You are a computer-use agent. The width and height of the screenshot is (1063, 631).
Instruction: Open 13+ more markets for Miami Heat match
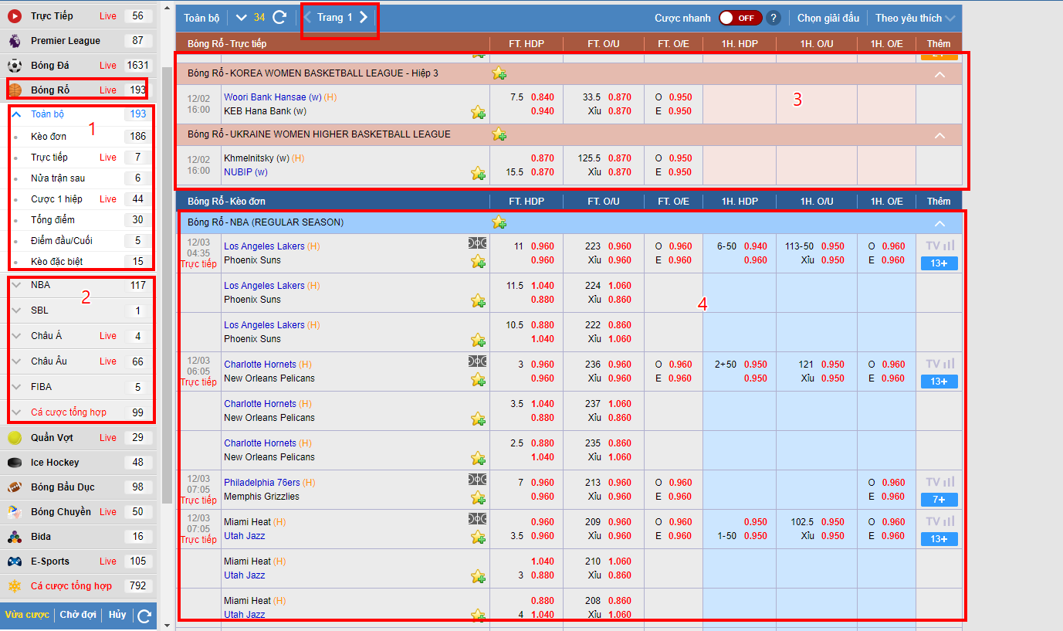click(939, 539)
